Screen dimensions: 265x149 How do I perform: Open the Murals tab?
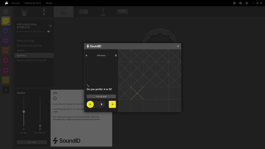tap(49, 3)
